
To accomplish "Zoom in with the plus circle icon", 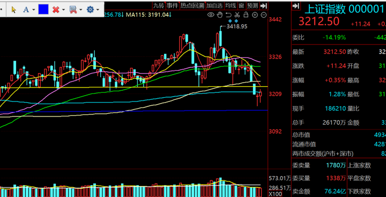I will point(255,15).
